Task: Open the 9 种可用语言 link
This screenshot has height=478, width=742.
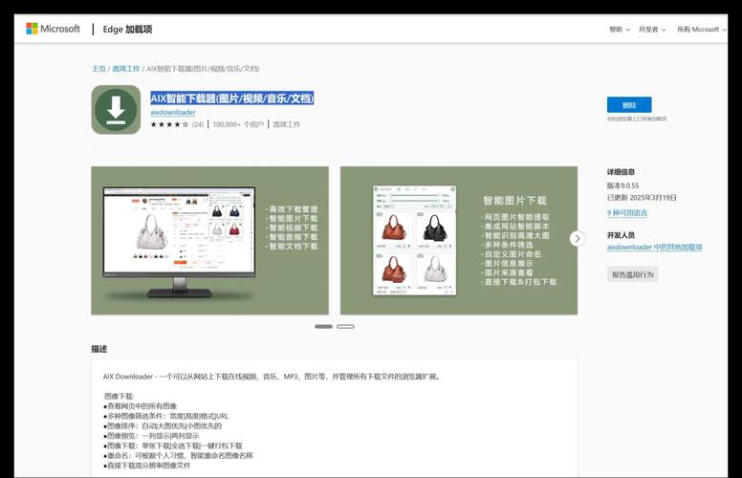Action: click(x=627, y=213)
